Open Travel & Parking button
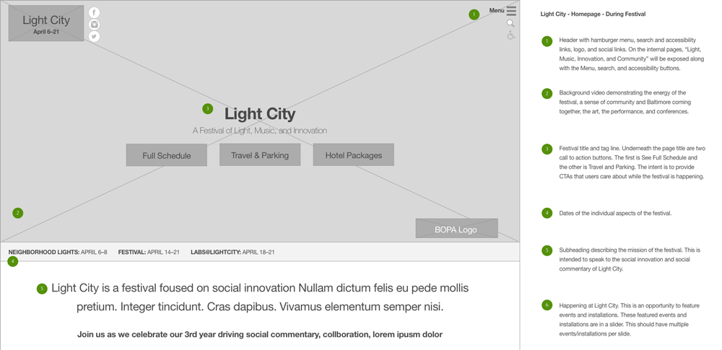 pyautogui.click(x=260, y=154)
